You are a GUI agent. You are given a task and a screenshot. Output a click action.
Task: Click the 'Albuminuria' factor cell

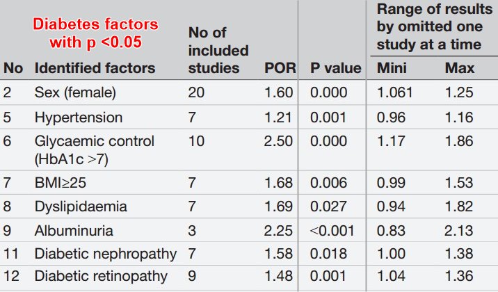click(72, 229)
